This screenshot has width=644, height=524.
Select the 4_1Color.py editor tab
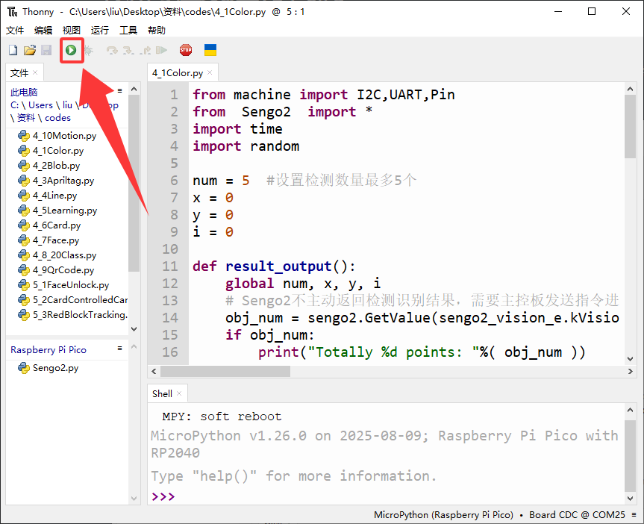[x=178, y=72]
